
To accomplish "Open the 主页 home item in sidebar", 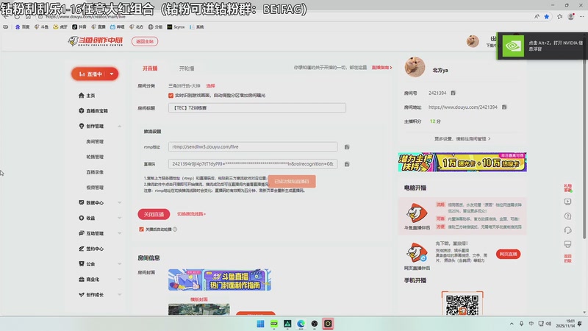I will 87,96.
